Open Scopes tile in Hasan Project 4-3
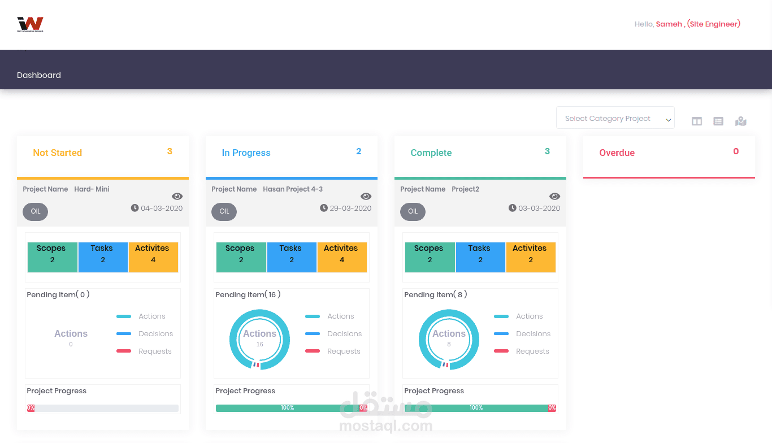This screenshot has width=772, height=443. [x=241, y=257]
